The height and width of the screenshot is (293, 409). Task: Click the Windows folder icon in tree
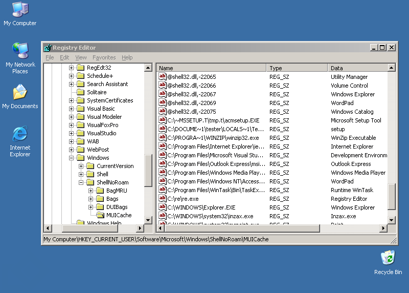81,158
